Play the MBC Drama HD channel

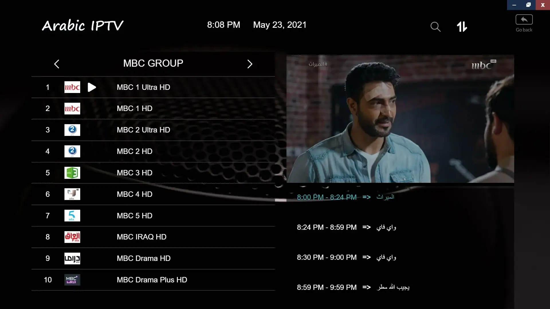[x=144, y=258]
